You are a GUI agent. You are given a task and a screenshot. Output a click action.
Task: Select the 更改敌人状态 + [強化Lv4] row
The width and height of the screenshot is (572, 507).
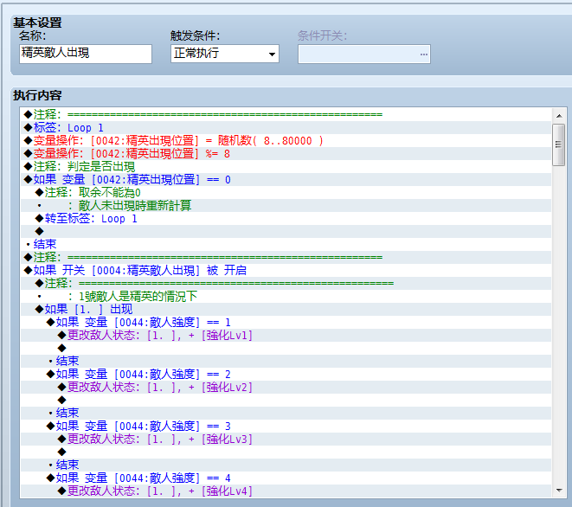point(286,491)
